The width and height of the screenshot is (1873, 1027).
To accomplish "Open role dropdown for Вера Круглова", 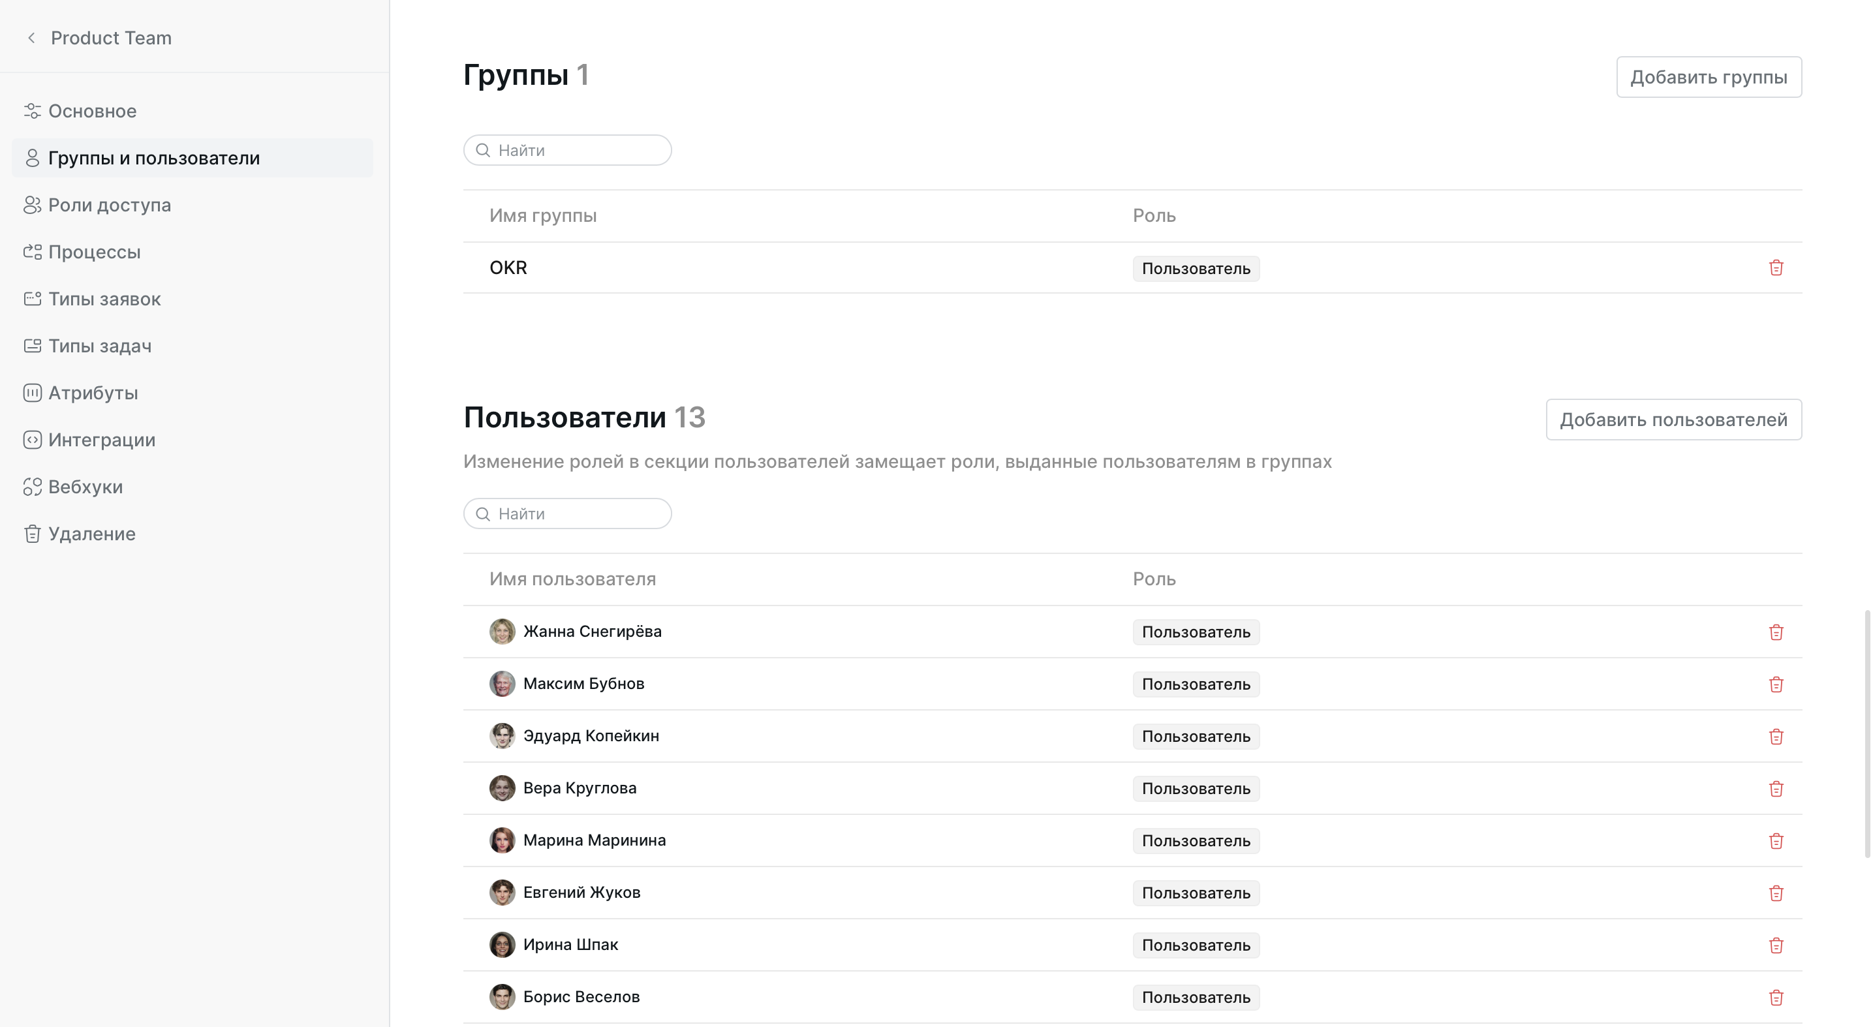I will [1196, 789].
